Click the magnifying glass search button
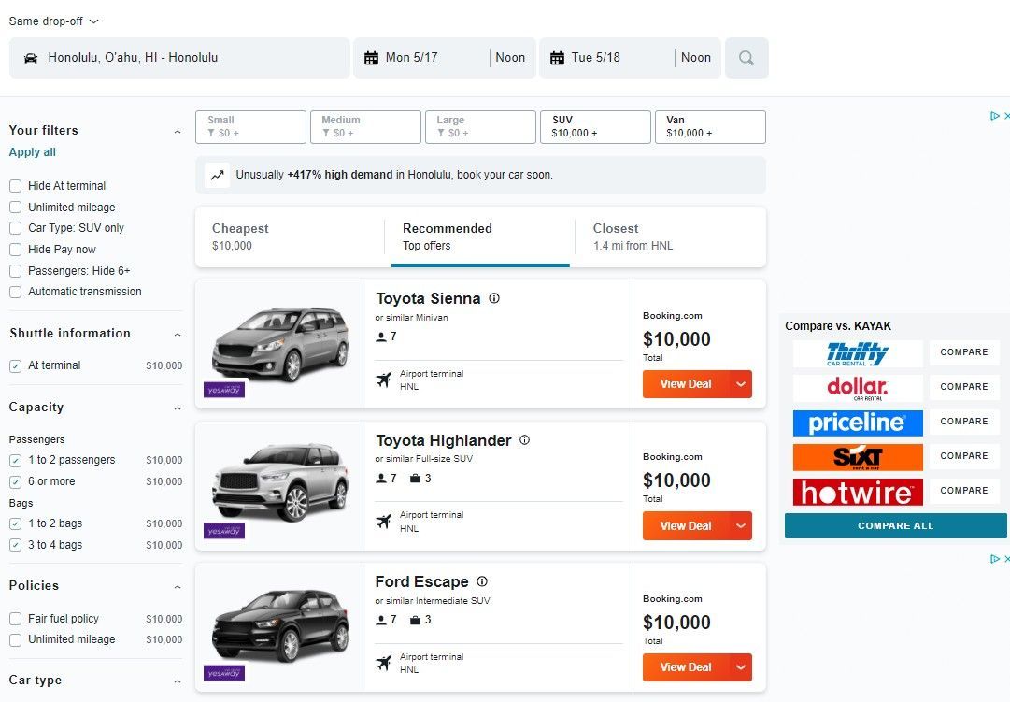The width and height of the screenshot is (1010, 702). 747,58
